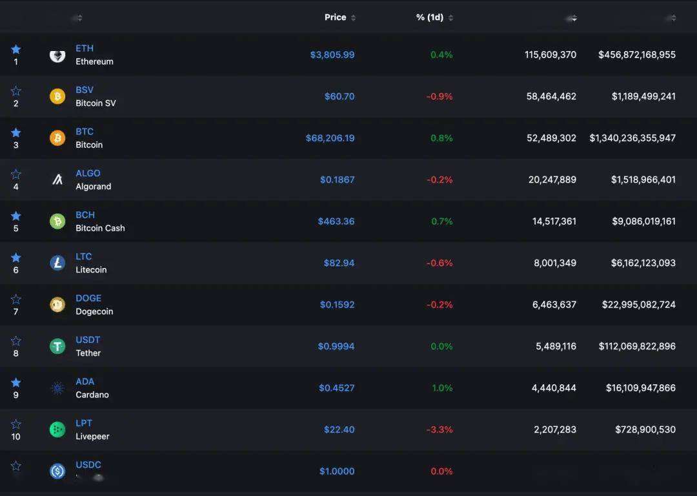Image resolution: width=697 pixels, height=496 pixels.
Task: Click Algorand price $0.1867
Action: coord(338,180)
